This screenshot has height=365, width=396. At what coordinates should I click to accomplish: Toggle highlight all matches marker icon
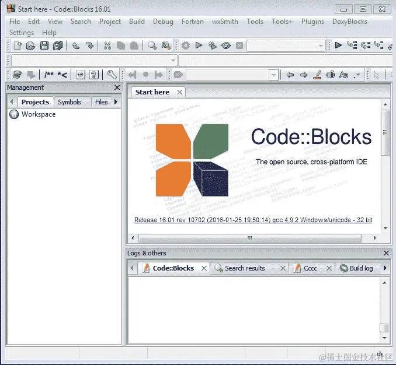[317, 75]
